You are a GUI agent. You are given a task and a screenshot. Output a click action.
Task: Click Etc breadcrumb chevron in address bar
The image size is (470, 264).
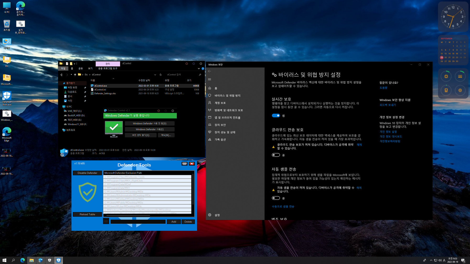90,75
